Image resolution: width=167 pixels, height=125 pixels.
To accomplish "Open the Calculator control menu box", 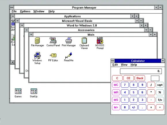I will (x=113, y=61).
